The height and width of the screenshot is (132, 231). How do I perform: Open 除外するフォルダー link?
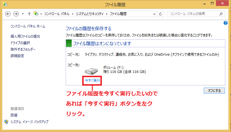click(x=23, y=49)
